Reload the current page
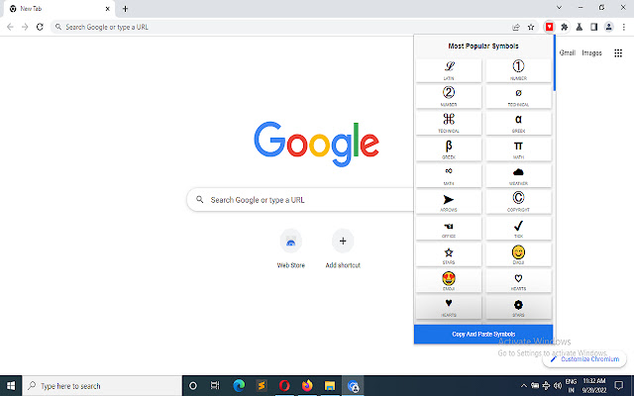This screenshot has width=634, height=396. [x=40, y=27]
